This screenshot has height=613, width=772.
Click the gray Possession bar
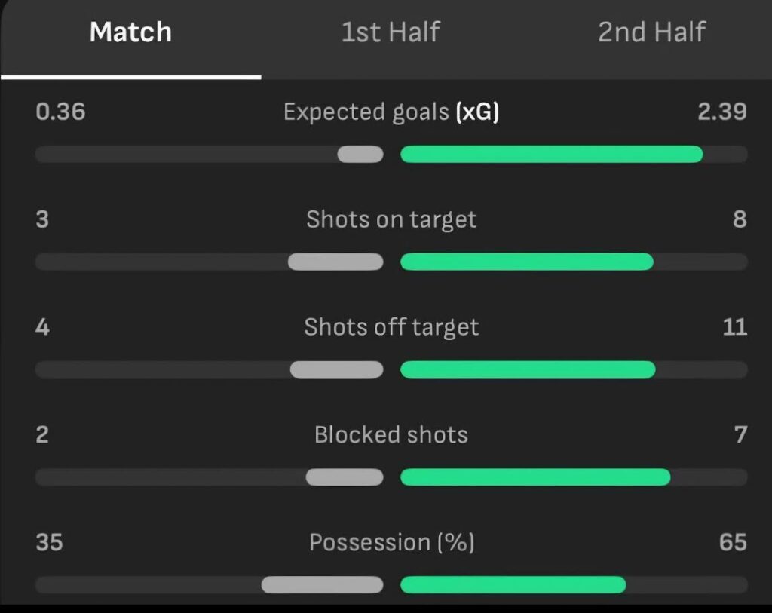(322, 585)
